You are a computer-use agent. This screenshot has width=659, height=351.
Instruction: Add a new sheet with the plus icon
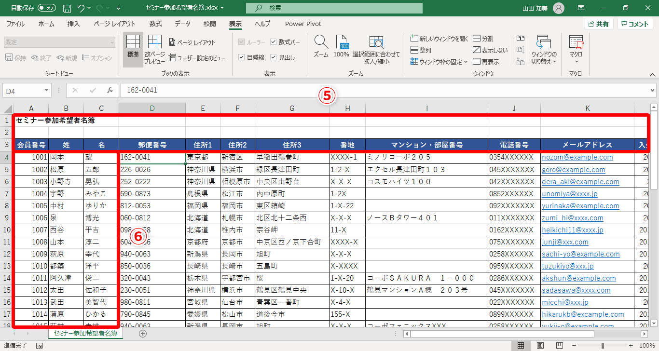pyautogui.click(x=143, y=333)
